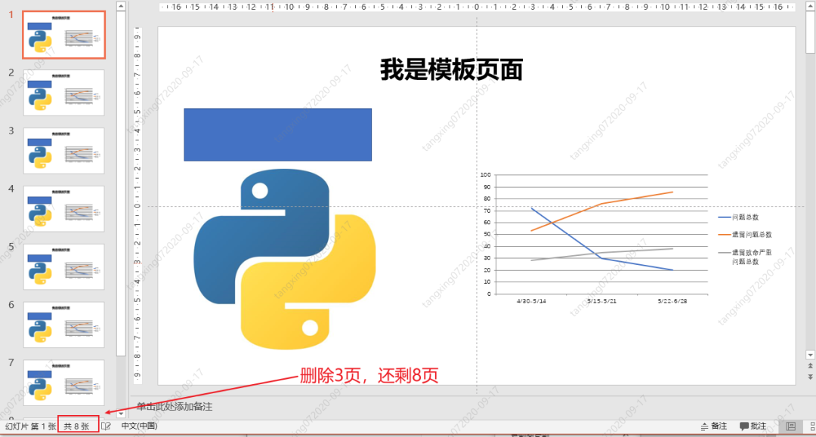Click the horizontal ruler above the slide
816x437 pixels.
click(477, 7)
